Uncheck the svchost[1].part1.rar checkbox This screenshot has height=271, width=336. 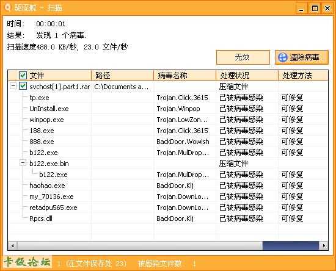(23, 86)
